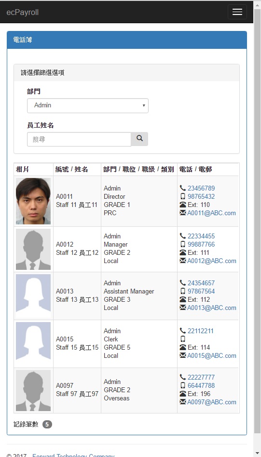Open Forward Technology Company footer link
Image resolution: width=261 pixels, height=457 pixels.
tap(73, 455)
